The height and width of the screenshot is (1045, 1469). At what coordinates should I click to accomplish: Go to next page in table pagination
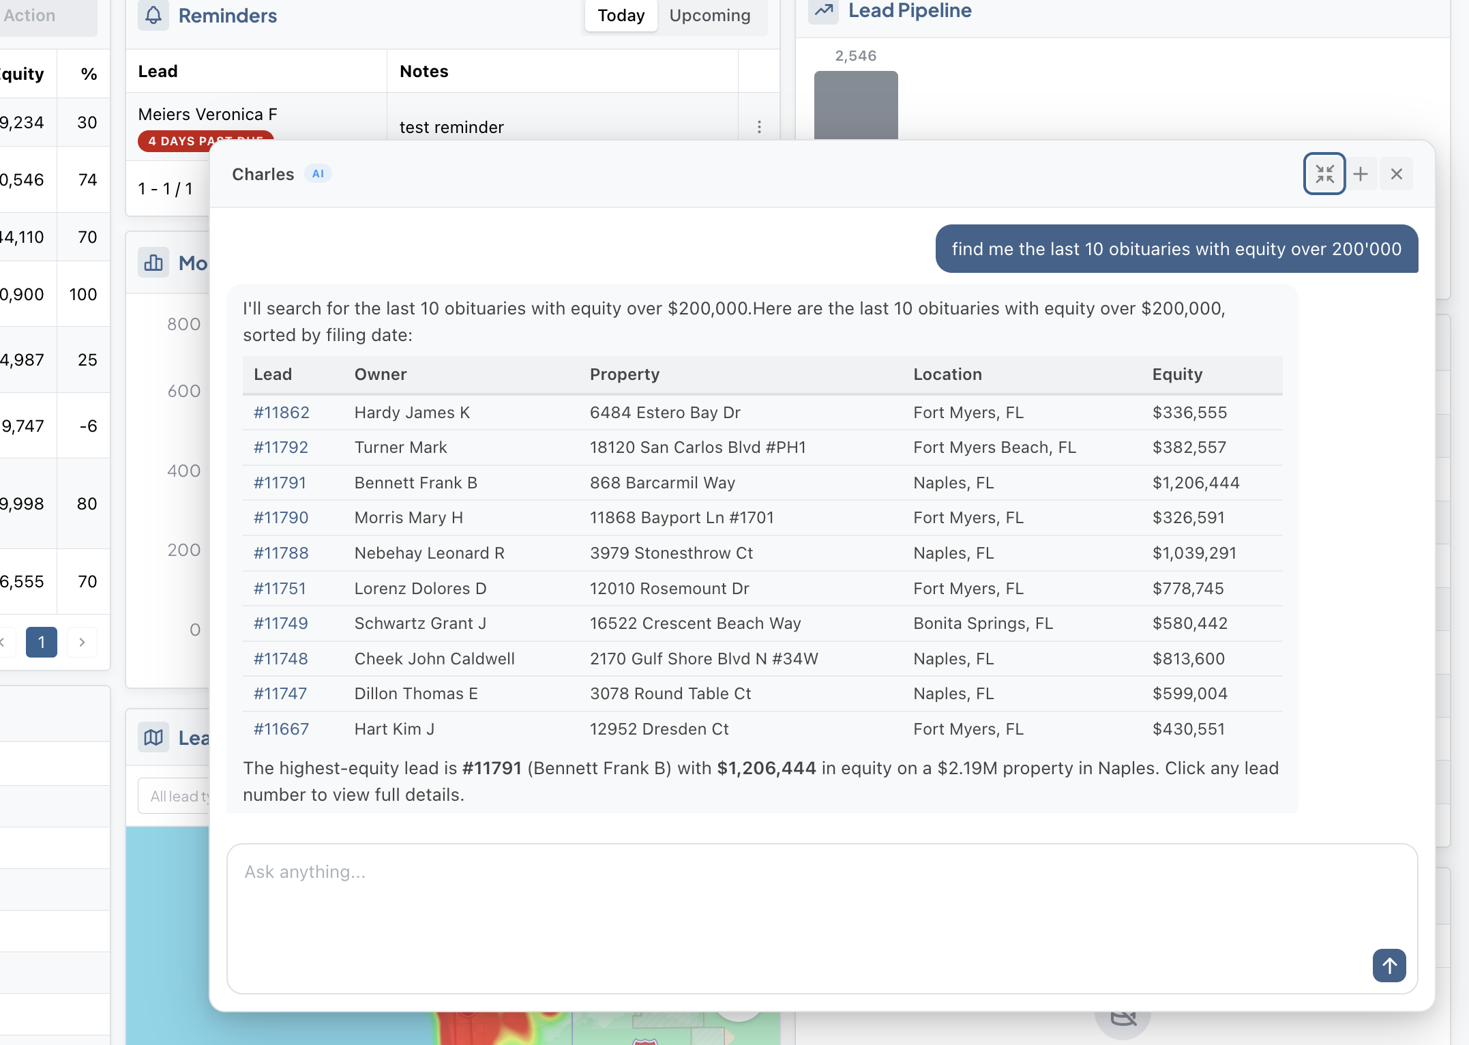click(82, 642)
